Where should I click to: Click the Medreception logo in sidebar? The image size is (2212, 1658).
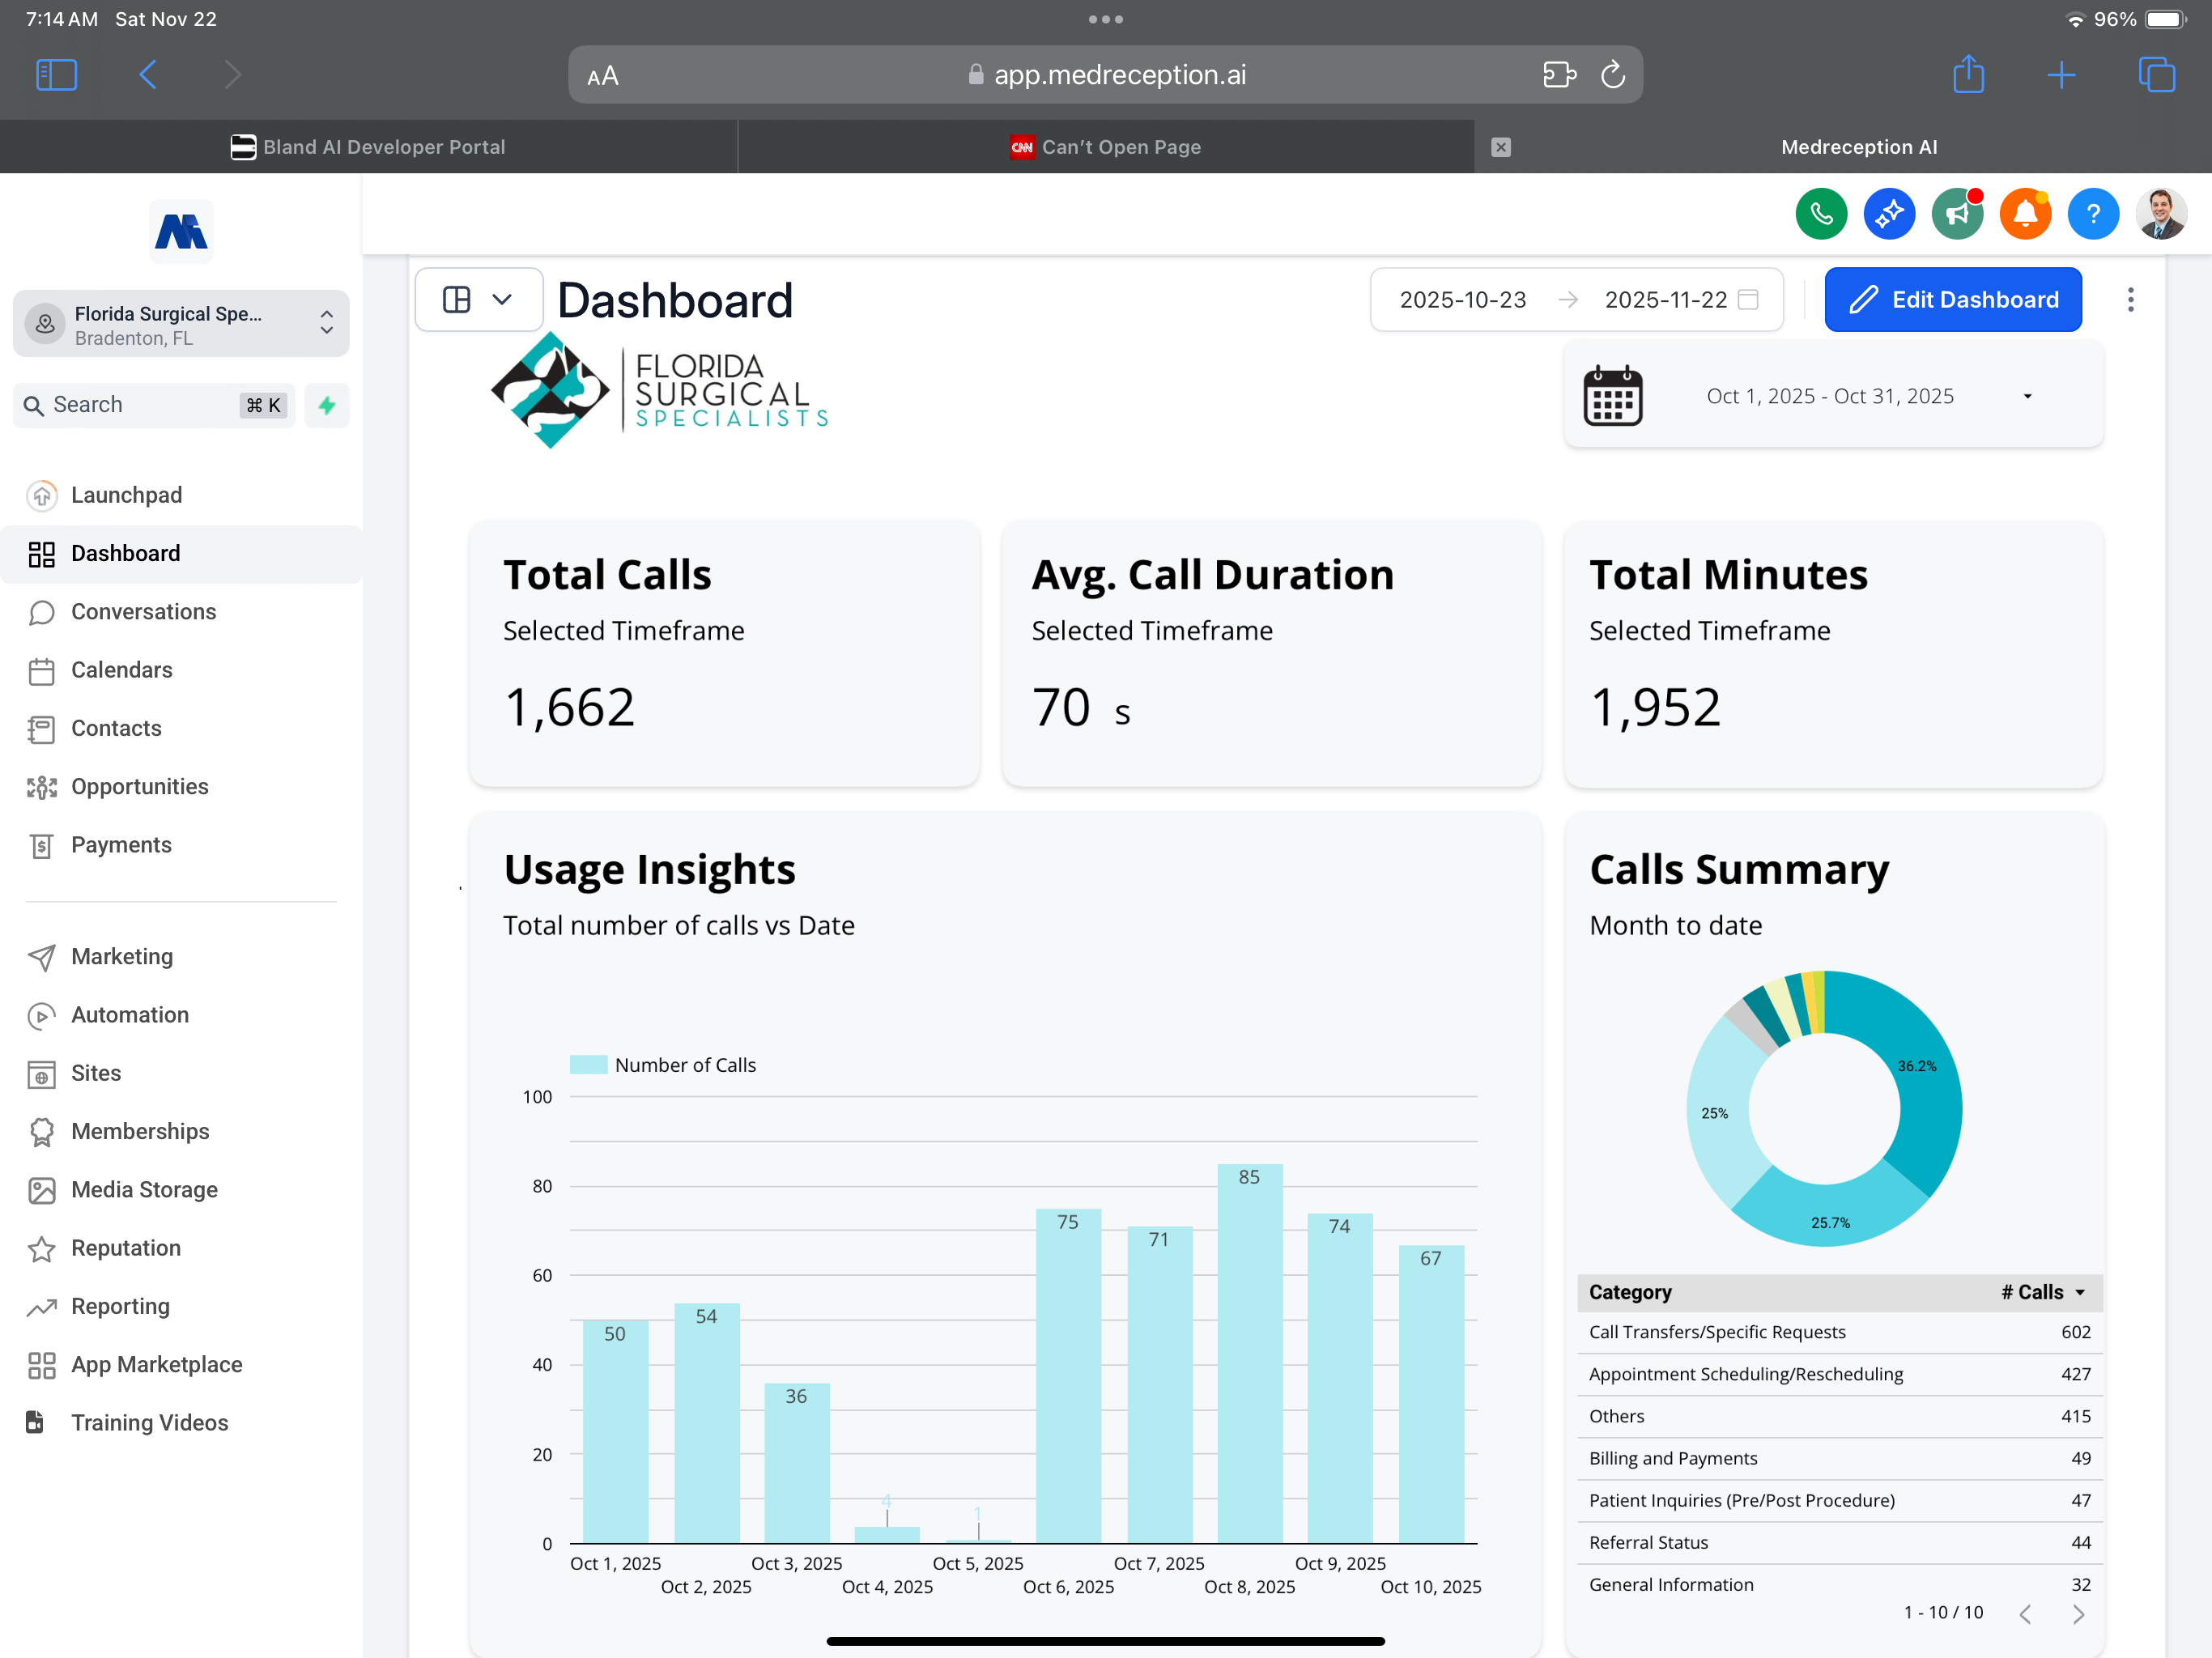pos(181,232)
